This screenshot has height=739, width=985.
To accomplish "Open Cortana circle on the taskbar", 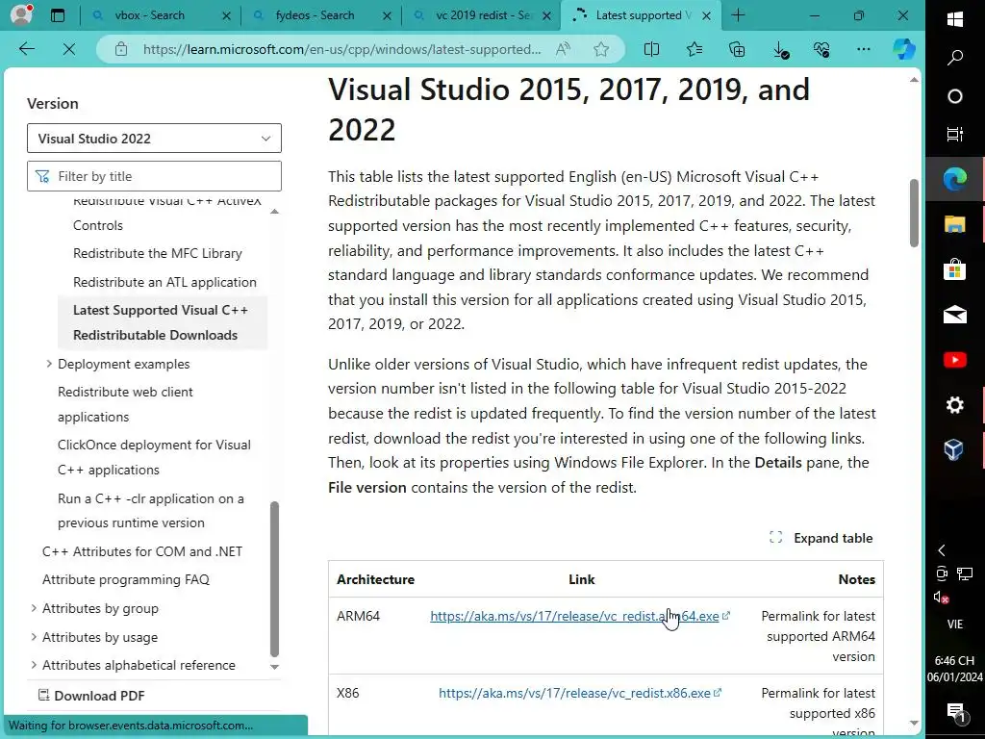I will pos(955,96).
